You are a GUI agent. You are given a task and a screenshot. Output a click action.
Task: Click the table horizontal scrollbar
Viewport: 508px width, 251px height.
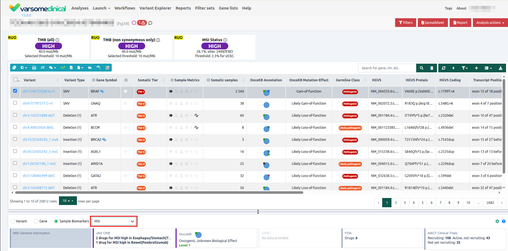click(x=159, y=193)
